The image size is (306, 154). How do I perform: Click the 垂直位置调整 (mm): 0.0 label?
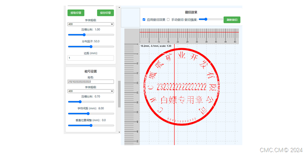(x=91, y=120)
